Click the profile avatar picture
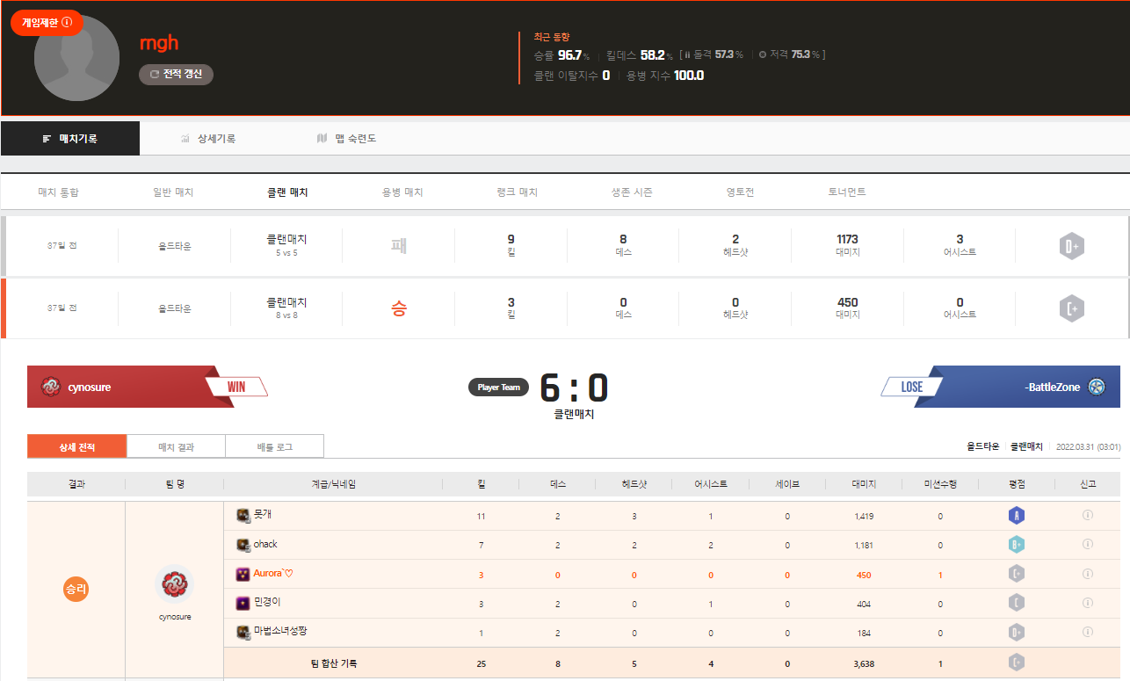 pyautogui.click(x=76, y=59)
